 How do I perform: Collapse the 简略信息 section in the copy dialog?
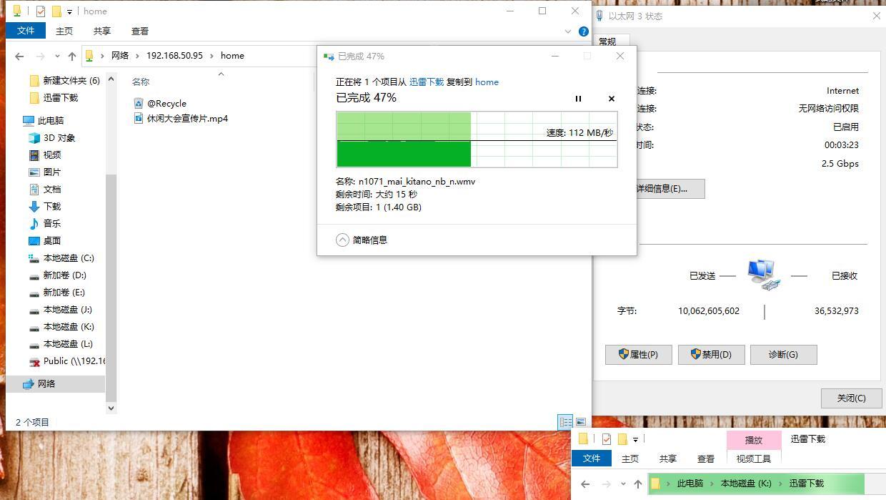[x=342, y=240]
